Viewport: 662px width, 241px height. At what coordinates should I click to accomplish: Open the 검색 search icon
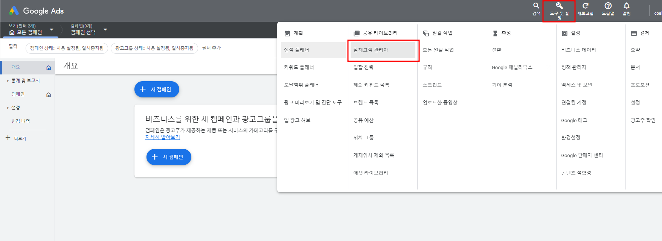(x=536, y=9)
